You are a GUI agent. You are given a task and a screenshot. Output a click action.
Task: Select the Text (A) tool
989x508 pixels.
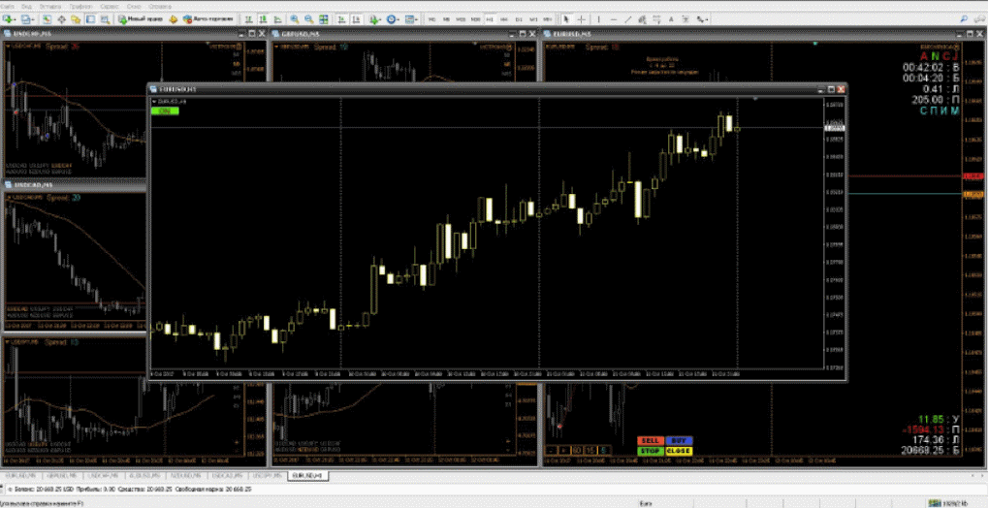click(671, 19)
